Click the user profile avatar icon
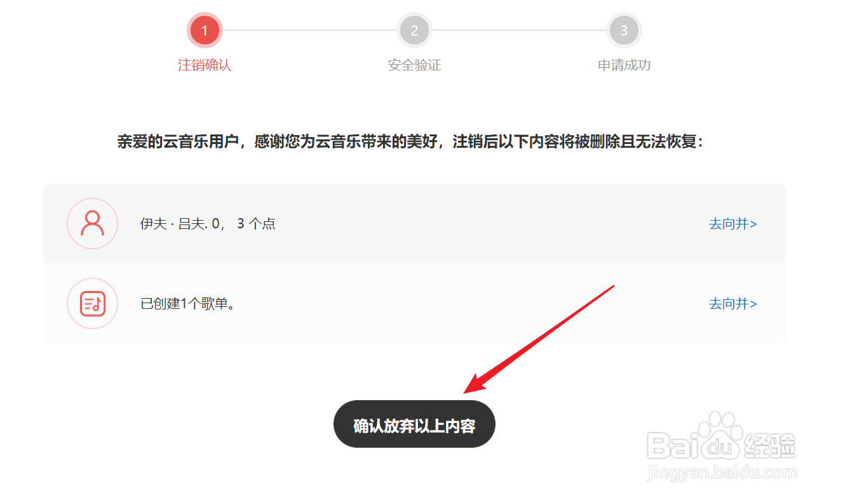843x501 pixels. (x=93, y=224)
